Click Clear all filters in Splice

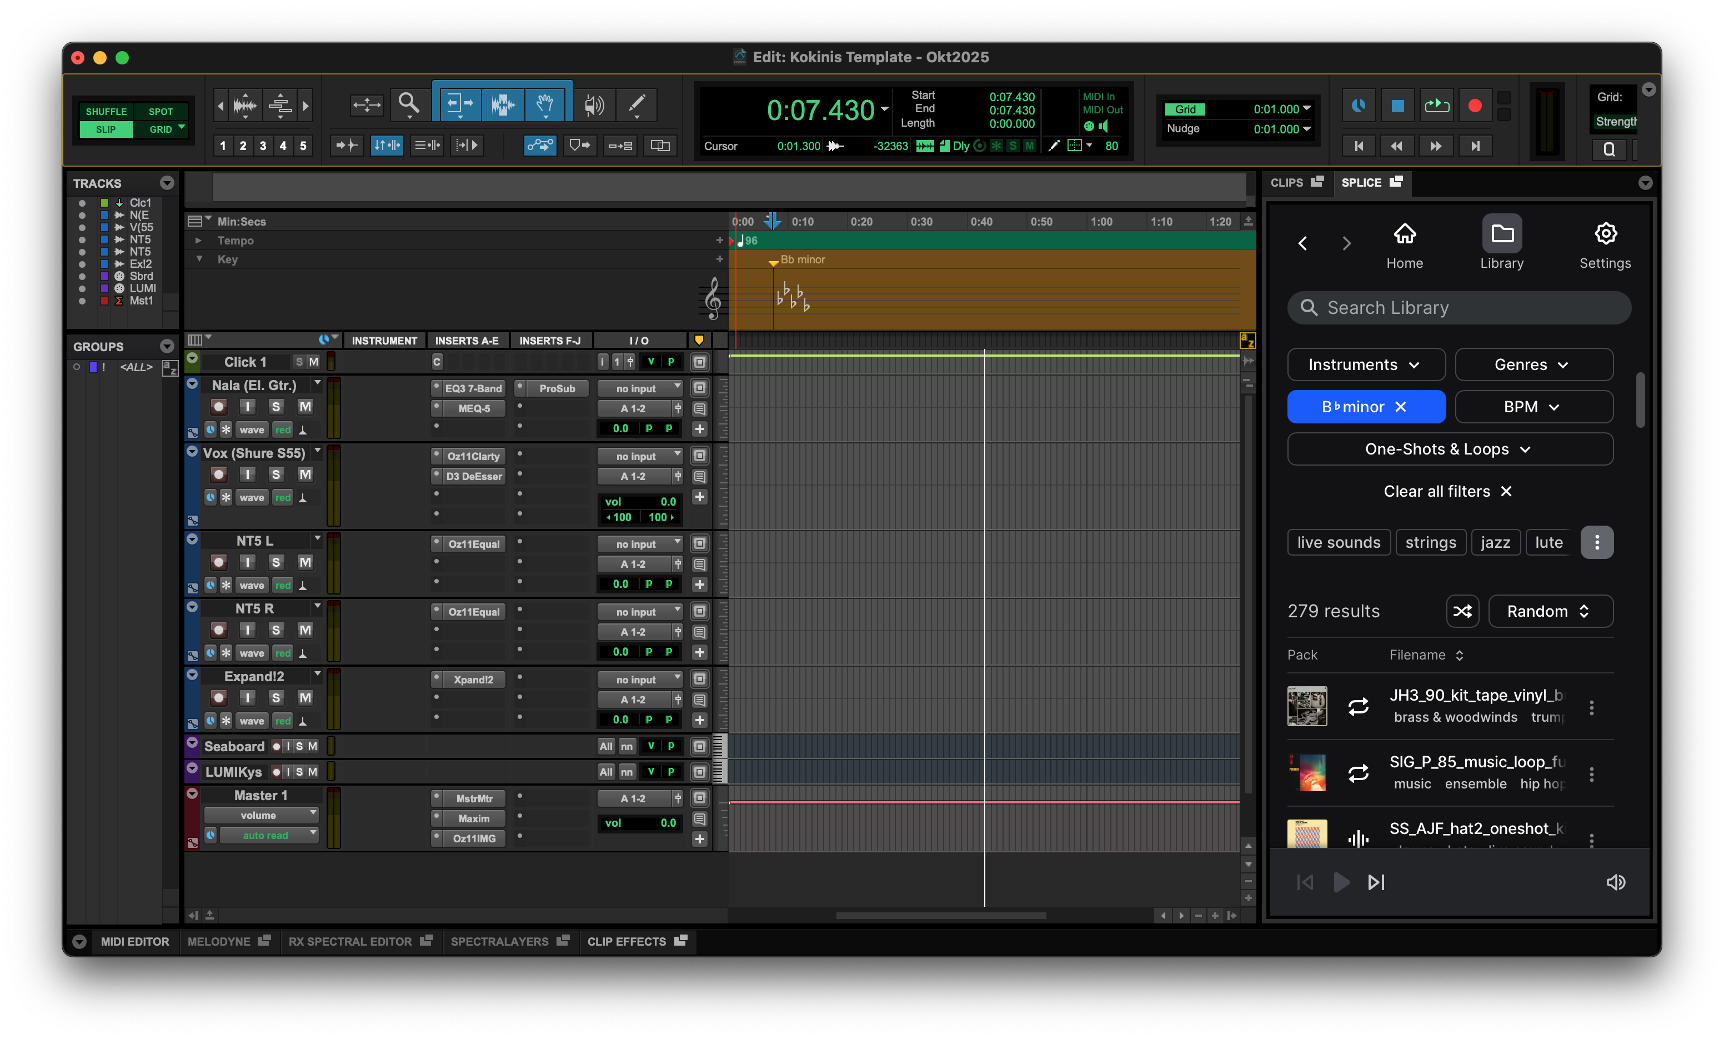(x=1449, y=491)
